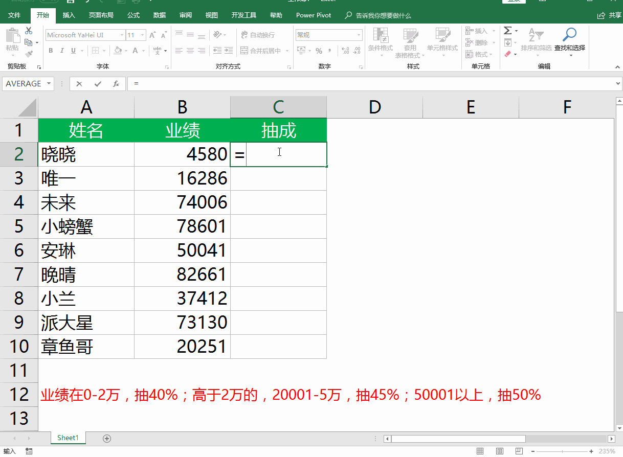Open 条件格式 conditional formatting

click(x=381, y=42)
